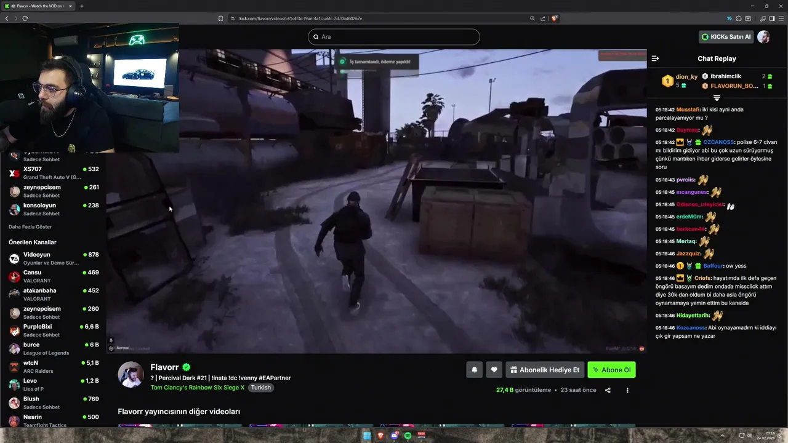This screenshot has height=443, width=788.
Task: Toggle the browser sidebar panel icon
Action: [x=772, y=18]
